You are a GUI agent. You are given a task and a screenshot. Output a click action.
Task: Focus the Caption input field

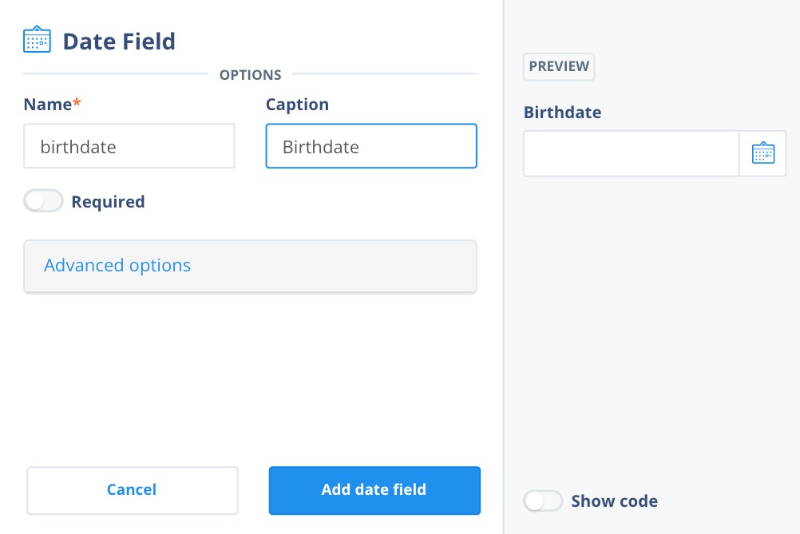pos(371,146)
